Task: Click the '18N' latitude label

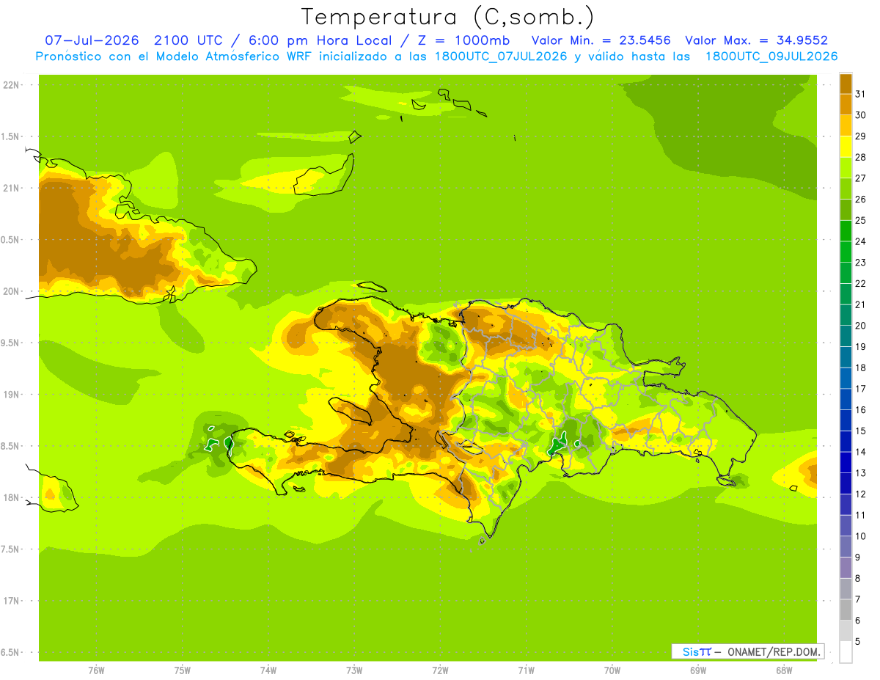Action: [x=12, y=497]
